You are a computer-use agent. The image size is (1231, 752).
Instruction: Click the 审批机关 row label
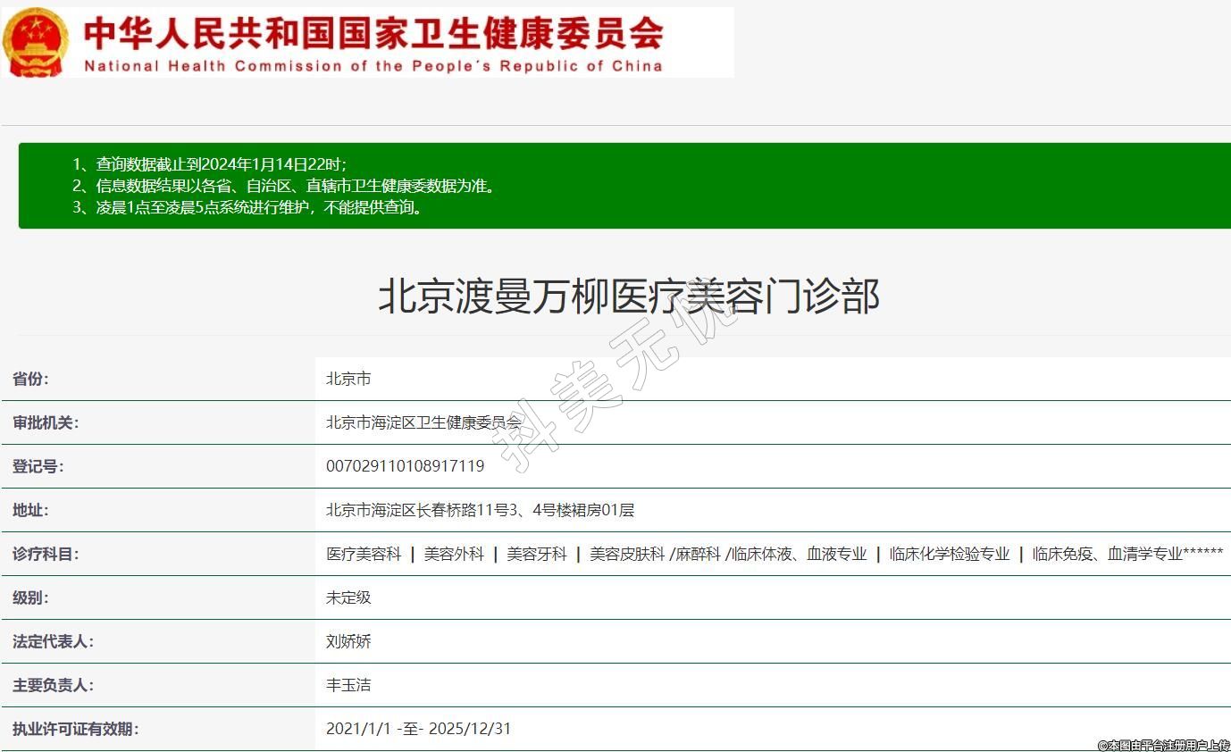point(46,422)
